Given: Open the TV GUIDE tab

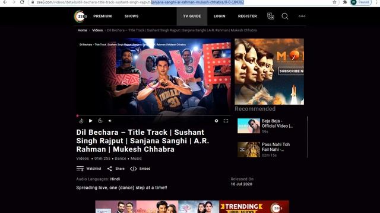Looking at the screenshot, I should click(x=192, y=16).
